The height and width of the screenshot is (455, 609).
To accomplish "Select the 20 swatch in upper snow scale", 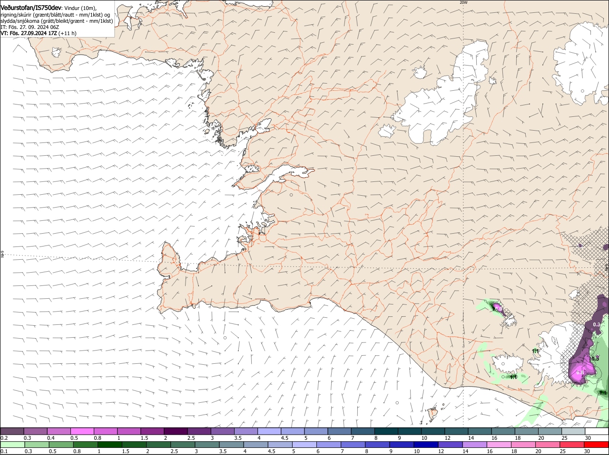I will click(x=550, y=431).
